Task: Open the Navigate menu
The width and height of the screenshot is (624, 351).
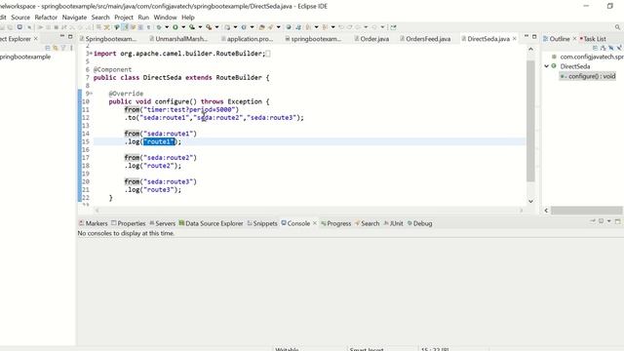Action: click(74, 18)
